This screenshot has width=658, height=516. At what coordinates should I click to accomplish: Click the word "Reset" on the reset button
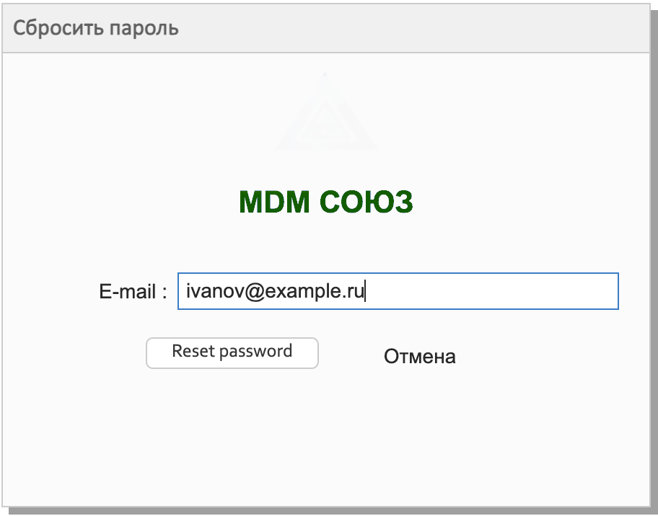coord(193,352)
